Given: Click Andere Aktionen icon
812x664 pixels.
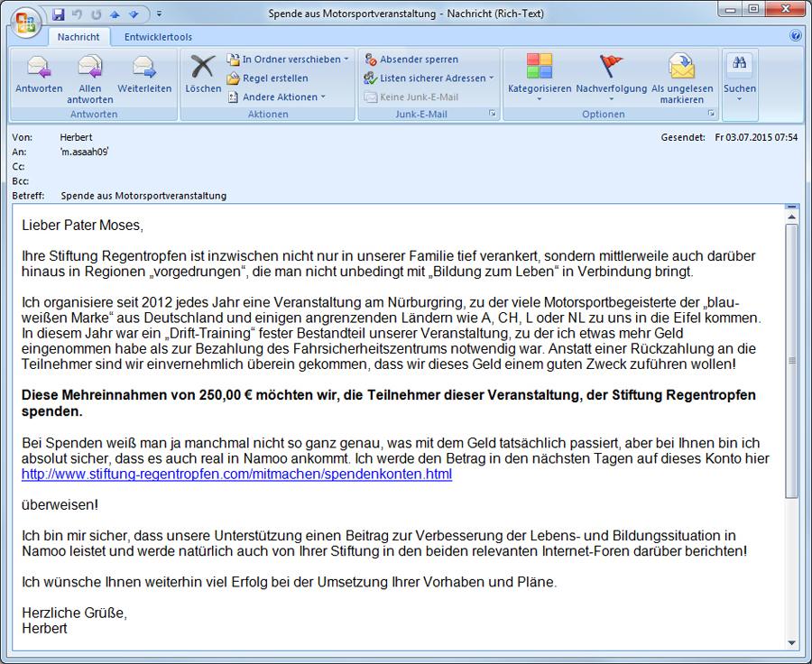Looking at the screenshot, I should coord(233,97).
